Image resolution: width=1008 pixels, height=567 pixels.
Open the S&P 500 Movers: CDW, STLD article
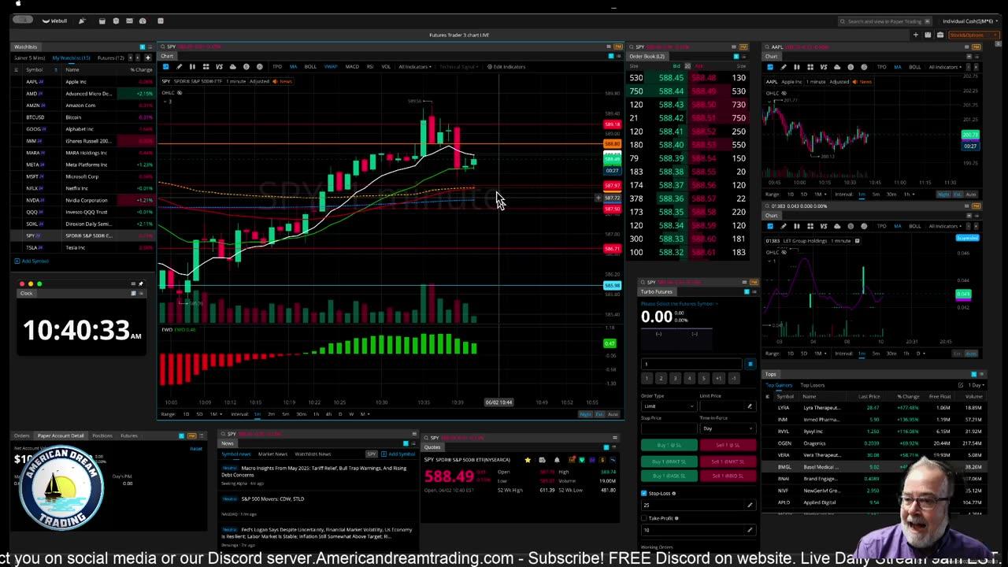click(x=272, y=498)
